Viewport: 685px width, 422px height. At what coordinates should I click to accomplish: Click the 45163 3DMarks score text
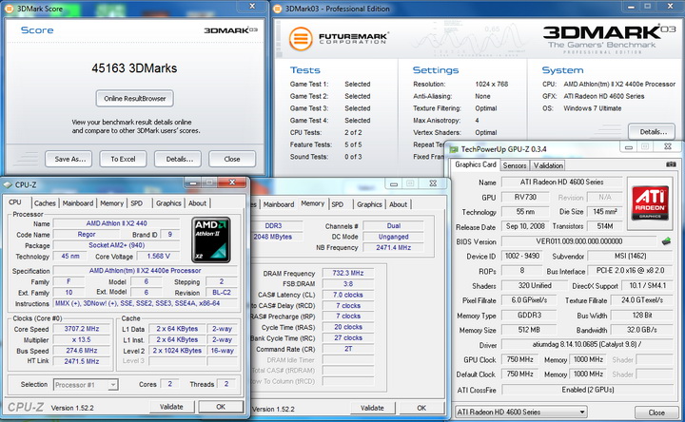click(134, 68)
